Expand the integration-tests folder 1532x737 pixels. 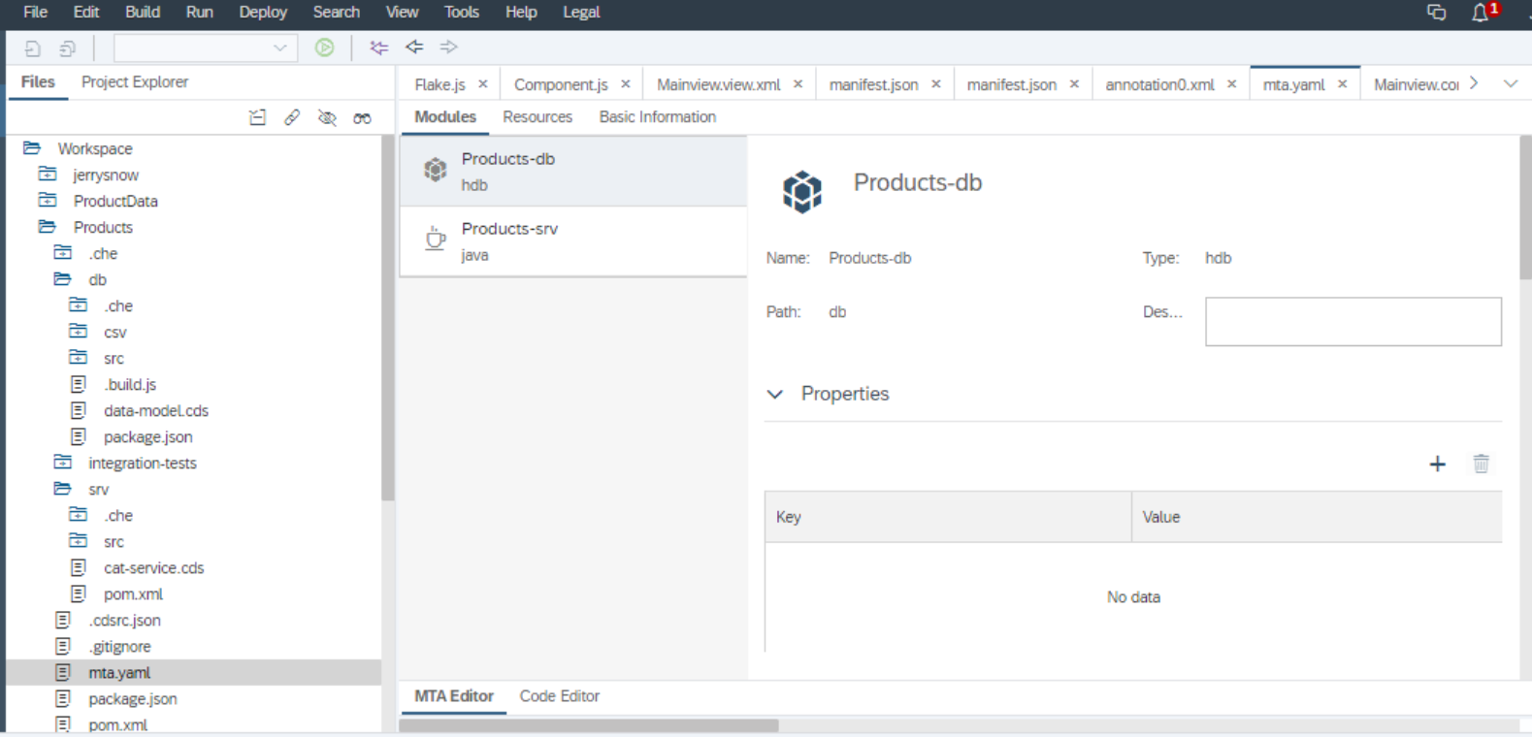pos(63,463)
